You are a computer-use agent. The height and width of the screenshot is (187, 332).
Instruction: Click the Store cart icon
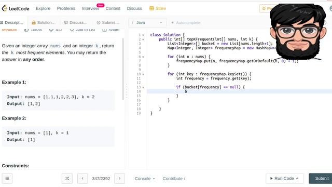click(151, 8)
